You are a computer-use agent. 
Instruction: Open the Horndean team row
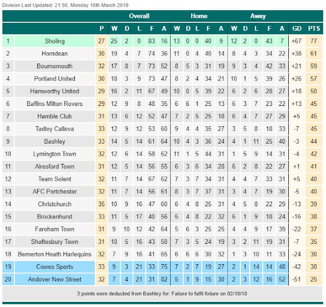pyautogui.click(x=163, y=53)
